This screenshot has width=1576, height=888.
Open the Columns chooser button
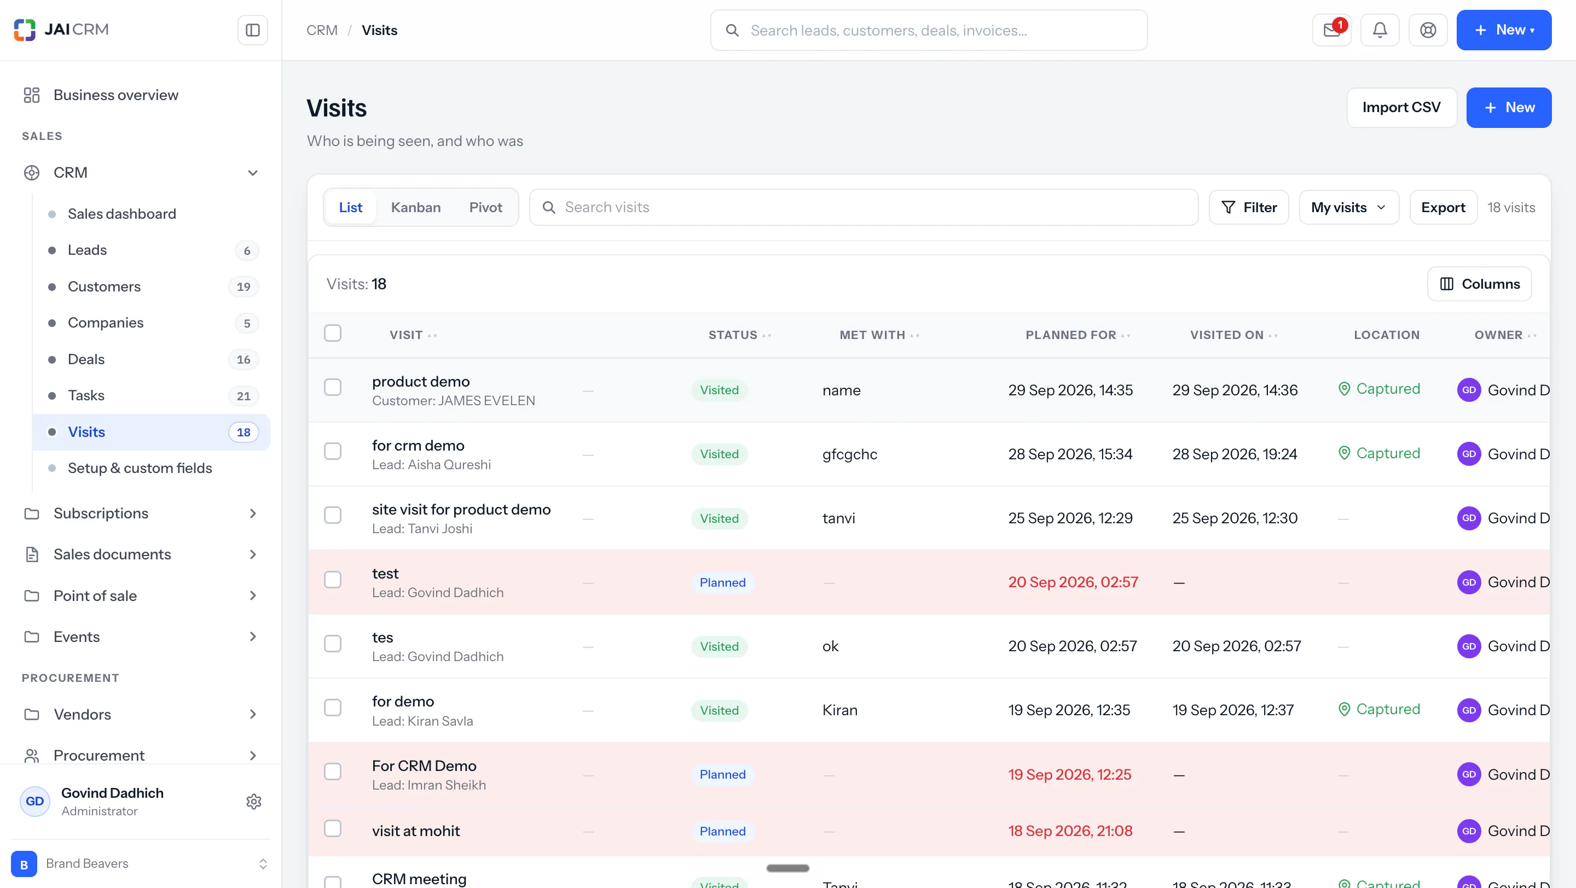[1479, 284]
